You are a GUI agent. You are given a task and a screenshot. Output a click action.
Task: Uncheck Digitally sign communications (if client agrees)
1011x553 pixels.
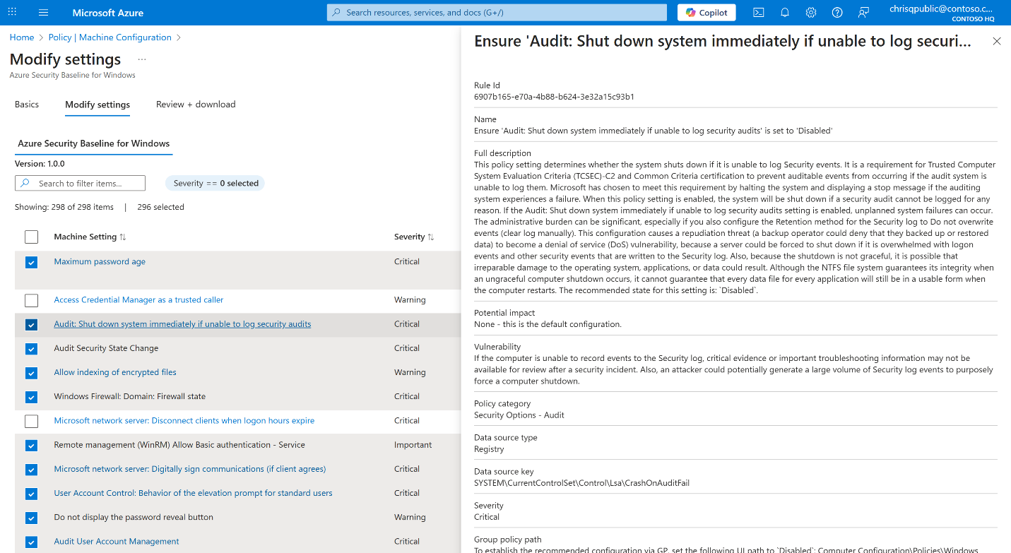tap(31, 470)
